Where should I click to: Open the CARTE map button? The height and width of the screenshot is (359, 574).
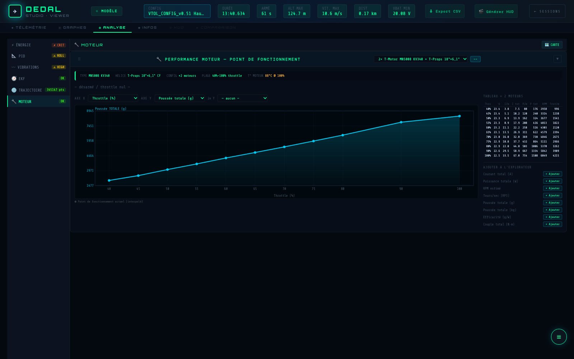pyautogui.click(x=552, y=45)
